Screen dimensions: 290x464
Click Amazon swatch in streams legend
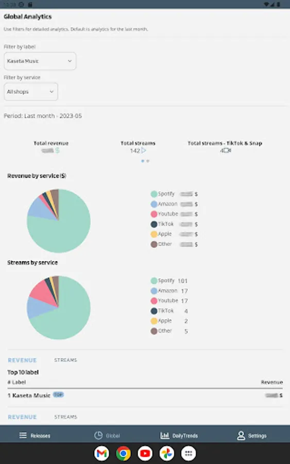pyautogui.click(x=153, y=291)
